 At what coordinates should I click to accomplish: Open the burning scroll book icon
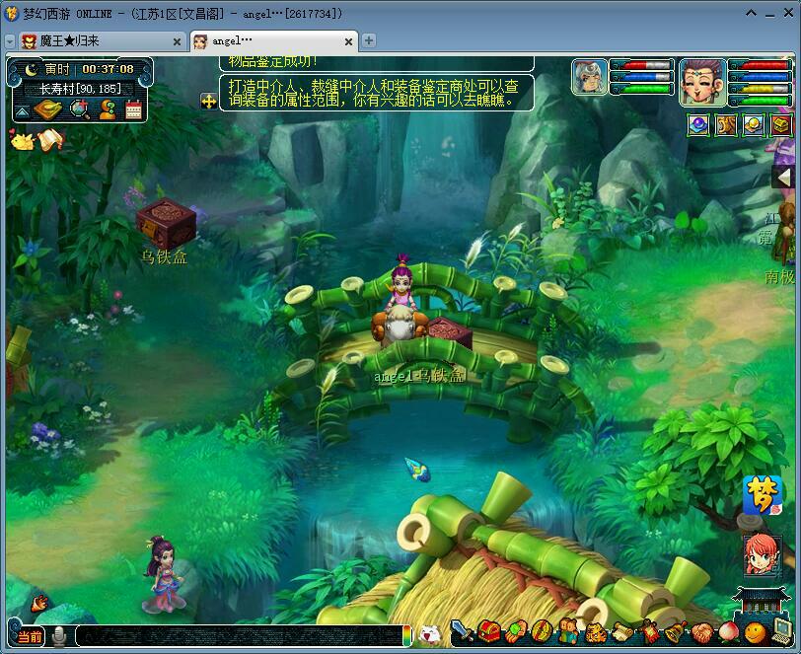51,139
